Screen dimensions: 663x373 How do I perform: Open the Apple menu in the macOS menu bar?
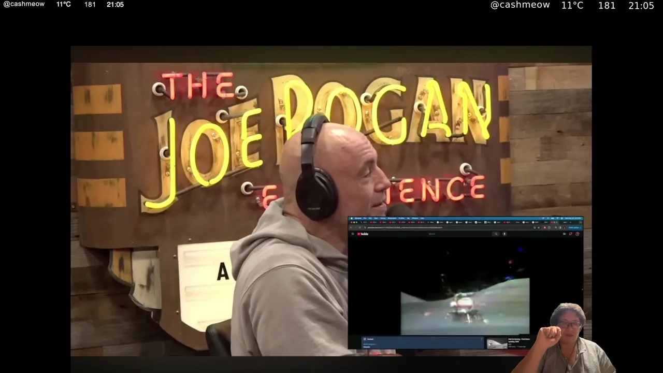pos(352,218)
